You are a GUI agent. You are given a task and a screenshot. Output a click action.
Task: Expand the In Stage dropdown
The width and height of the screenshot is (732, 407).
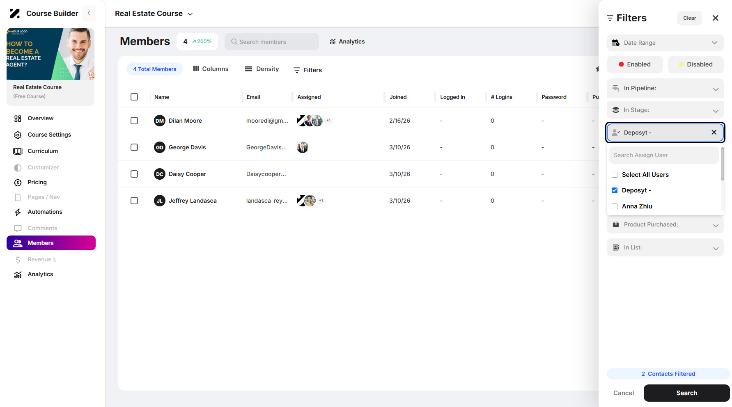665,110
